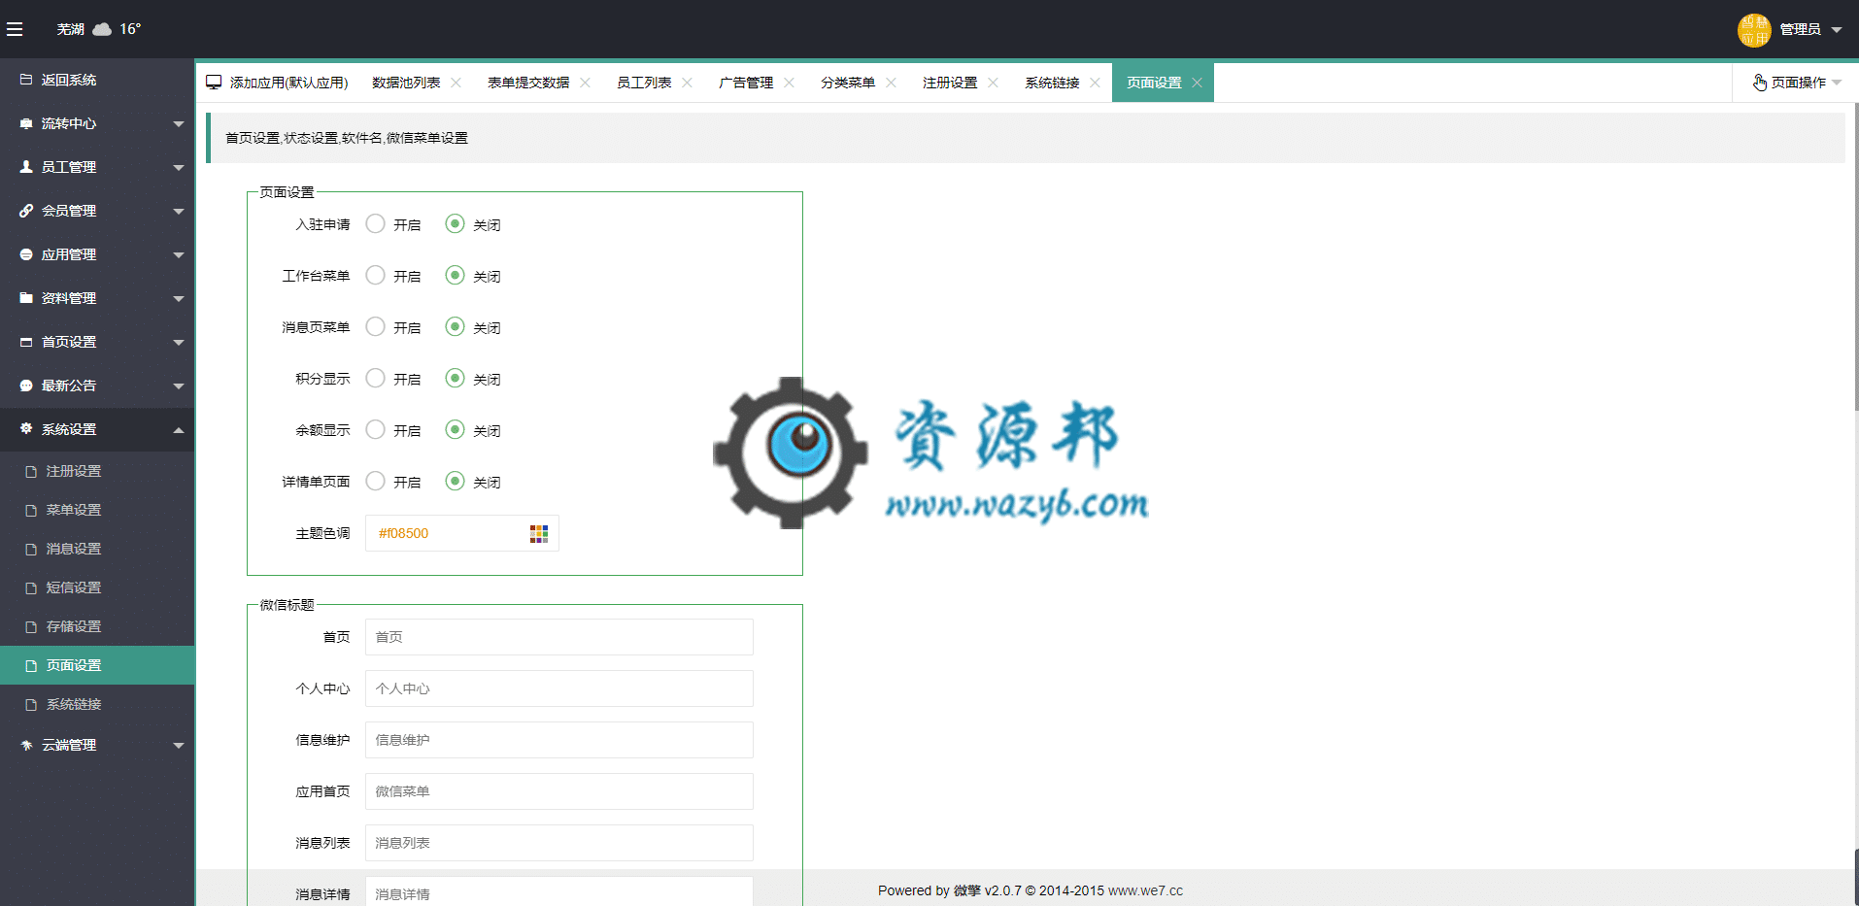
Task: Close the 员工列表 tab
Action: pyautogui.click(x=687, y=83)
